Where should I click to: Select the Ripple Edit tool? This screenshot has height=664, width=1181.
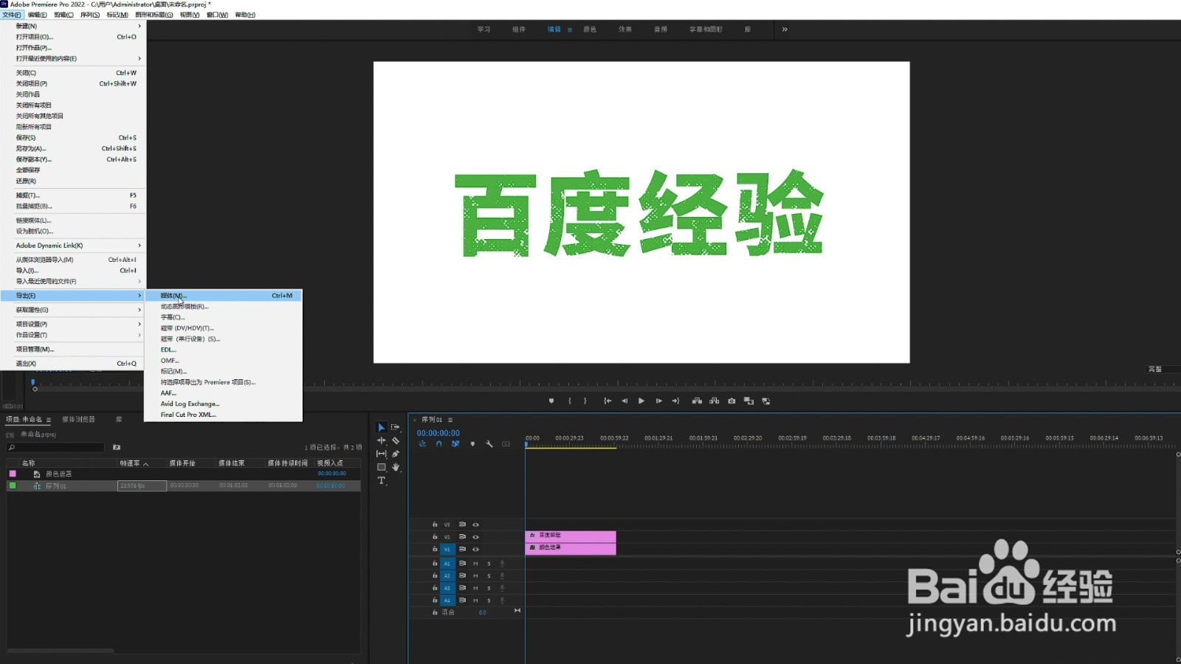pyautogui.click(x=382, y=440)
